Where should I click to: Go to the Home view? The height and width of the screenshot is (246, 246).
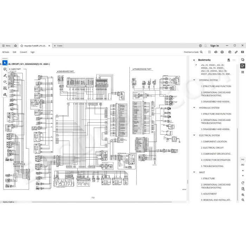click(x=15, y=46)
